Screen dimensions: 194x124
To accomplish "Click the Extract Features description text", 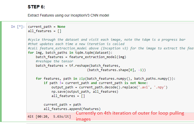I will [x=68, y=15].
